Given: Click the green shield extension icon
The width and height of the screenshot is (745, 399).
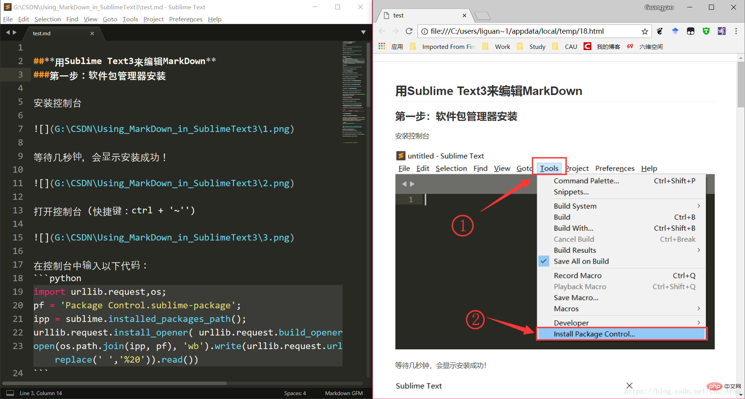Looking at the screenshot, I should [x=706, y=31].
